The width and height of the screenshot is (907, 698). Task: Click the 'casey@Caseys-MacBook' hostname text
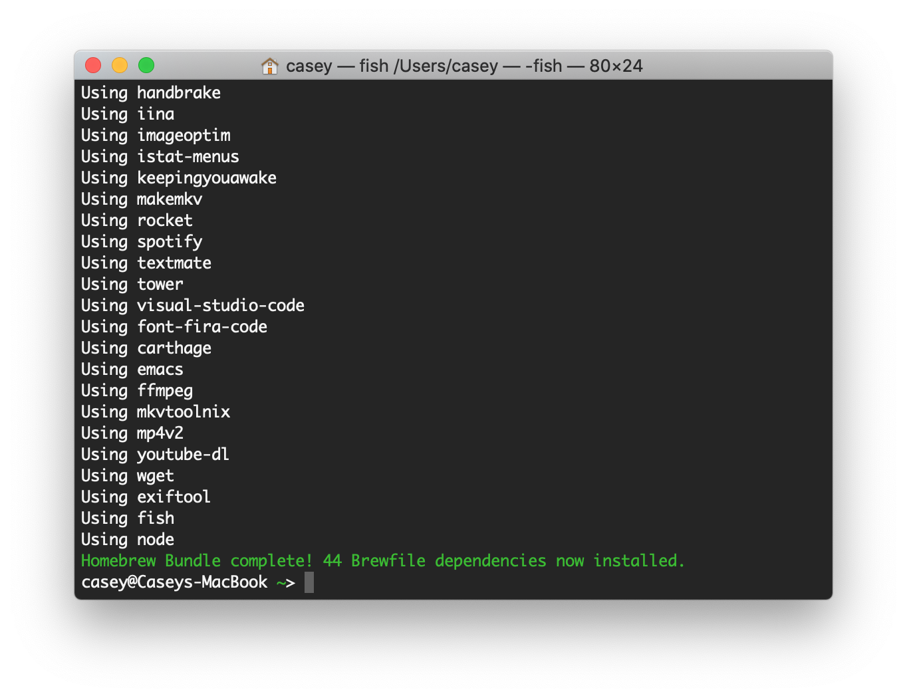click(173, 582)
